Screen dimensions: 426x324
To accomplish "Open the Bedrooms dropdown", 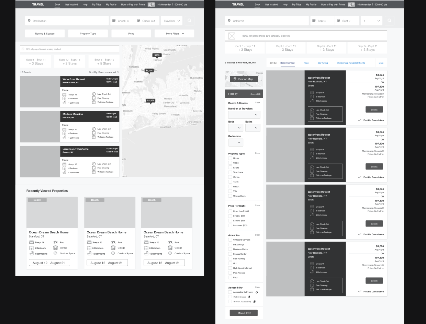I will [x=236, y=142].
